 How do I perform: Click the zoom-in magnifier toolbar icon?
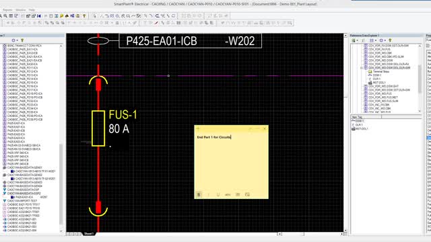pos(5,16)
